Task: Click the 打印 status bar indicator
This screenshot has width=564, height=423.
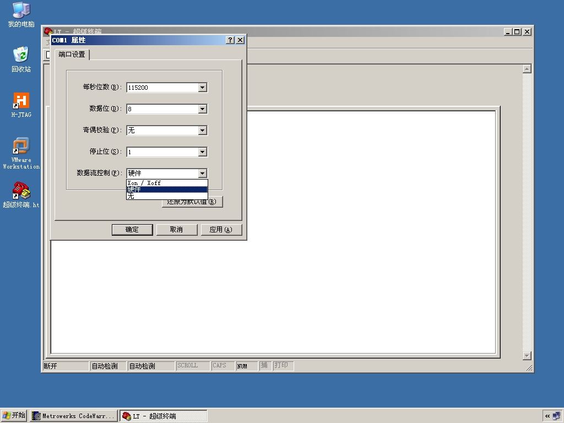Action: pos(283,366)
